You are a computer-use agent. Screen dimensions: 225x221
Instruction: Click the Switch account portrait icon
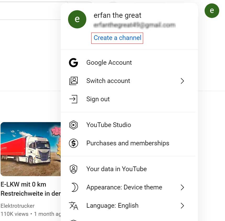coord(74,81)
